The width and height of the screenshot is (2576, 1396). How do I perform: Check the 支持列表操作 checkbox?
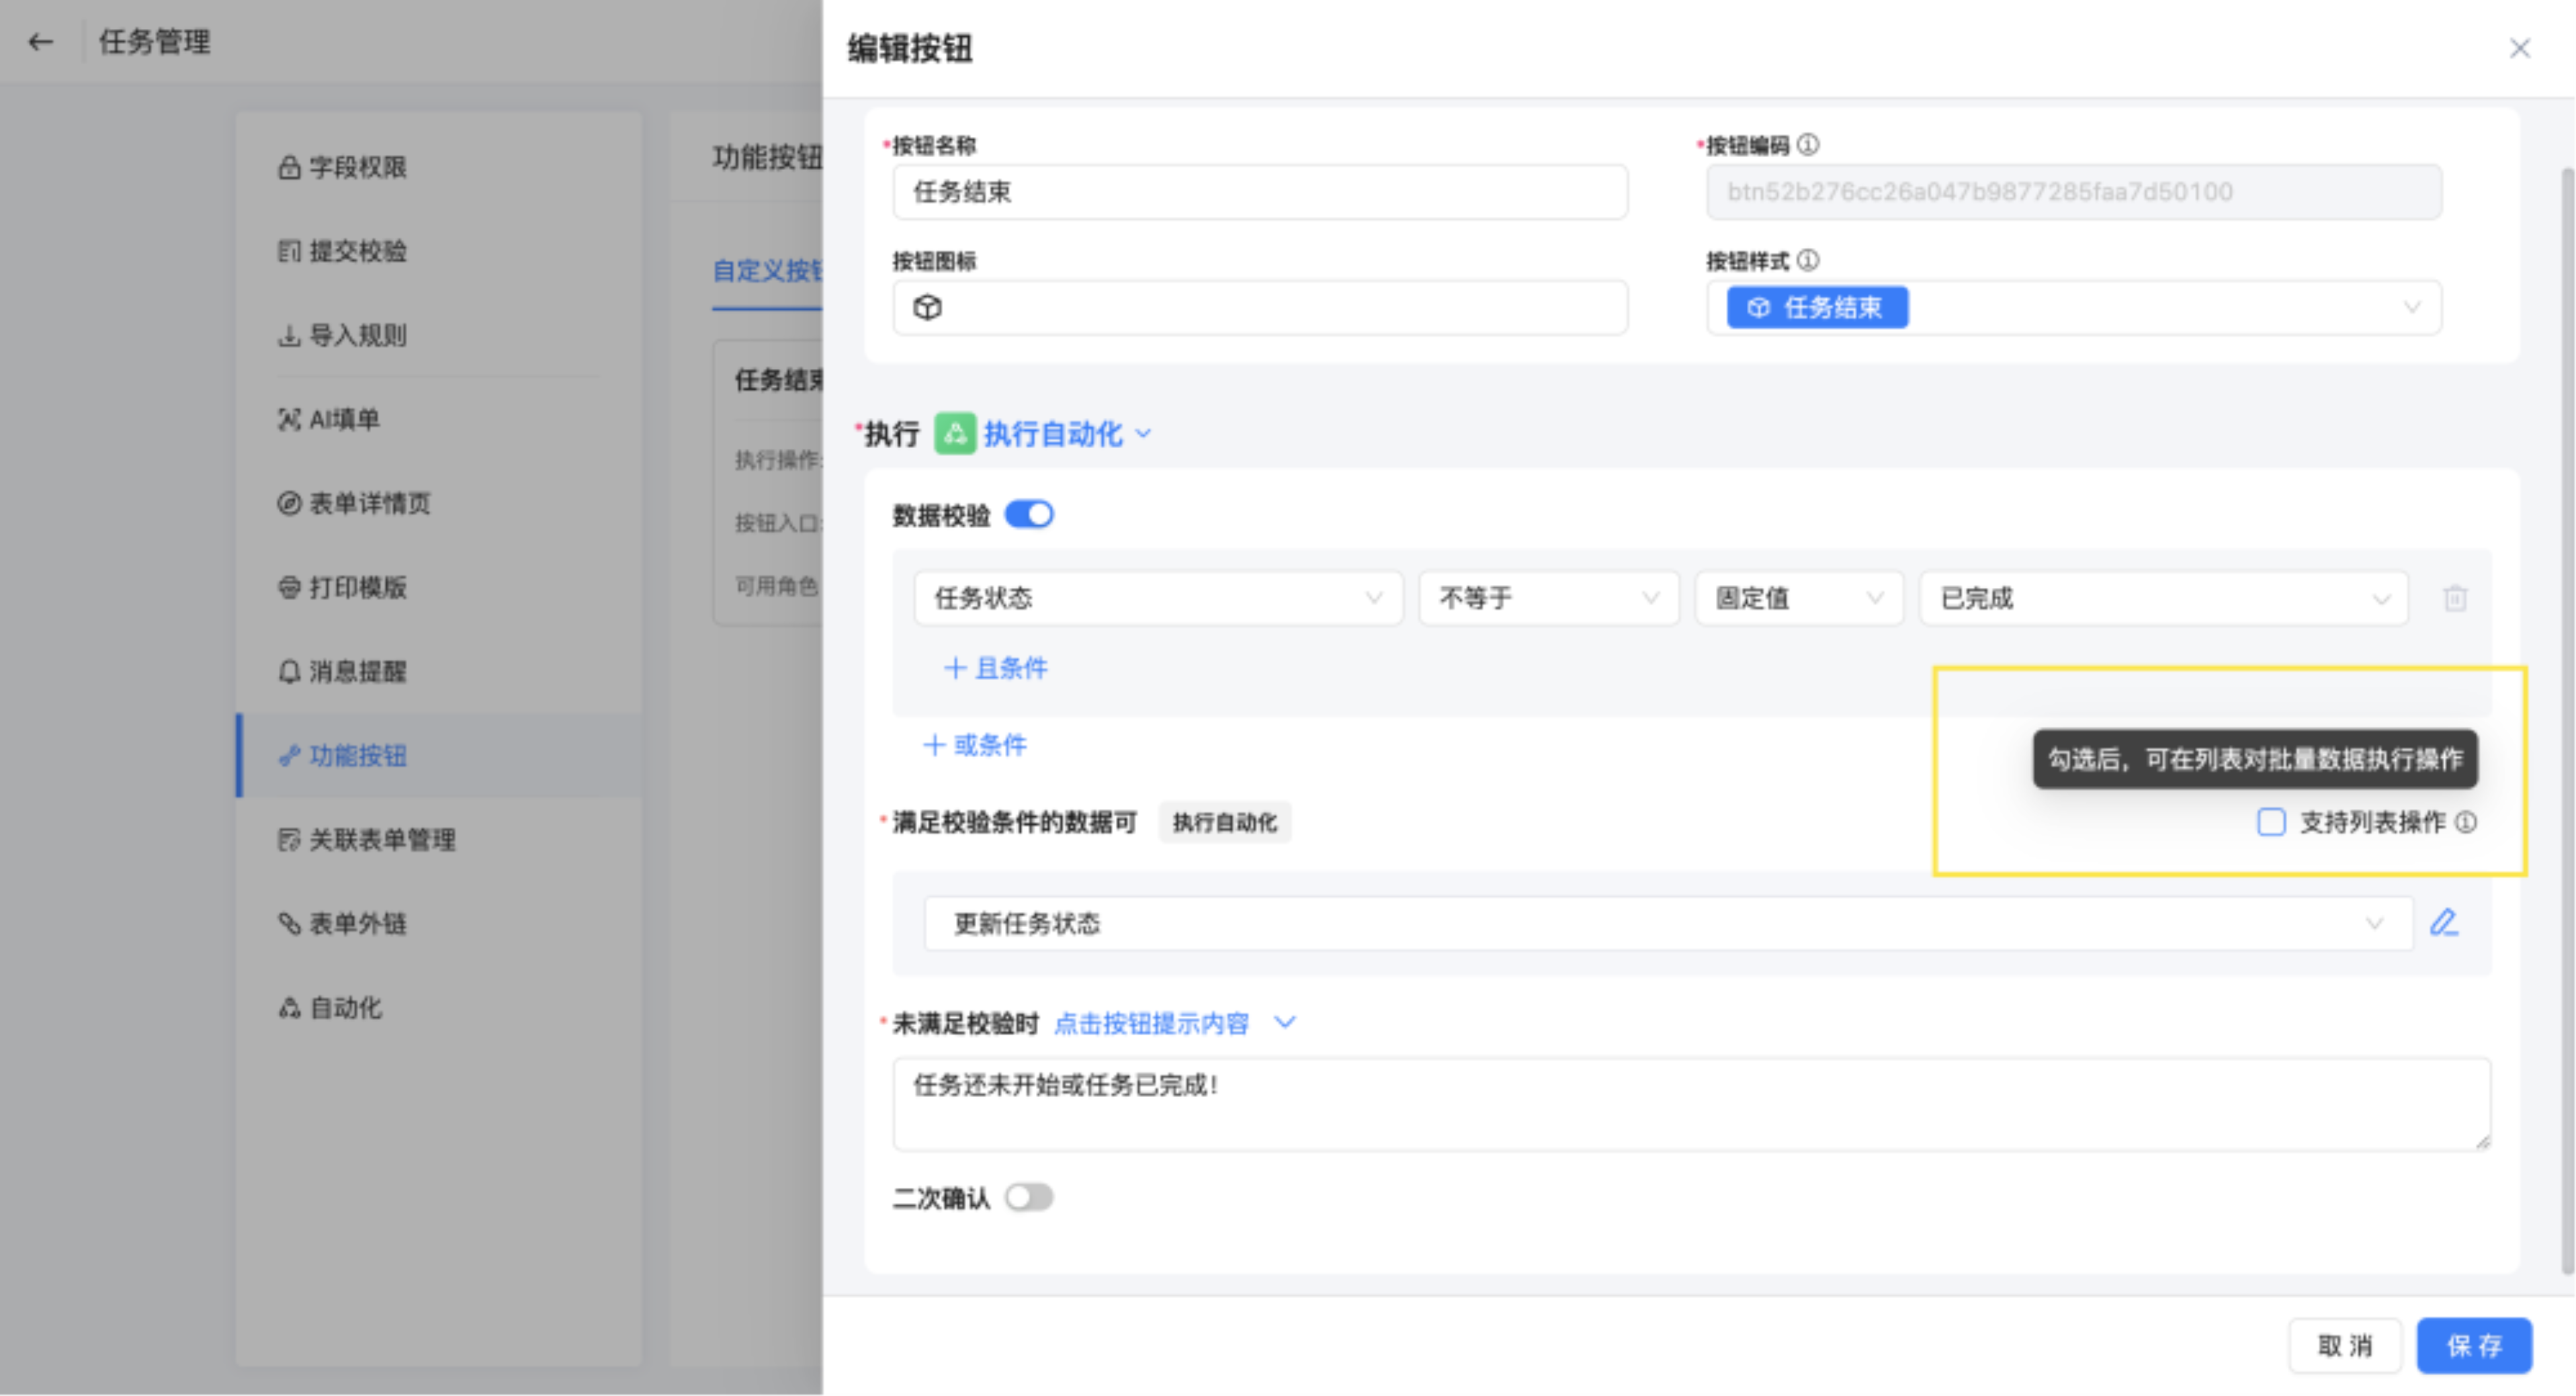coord(2271,822)
